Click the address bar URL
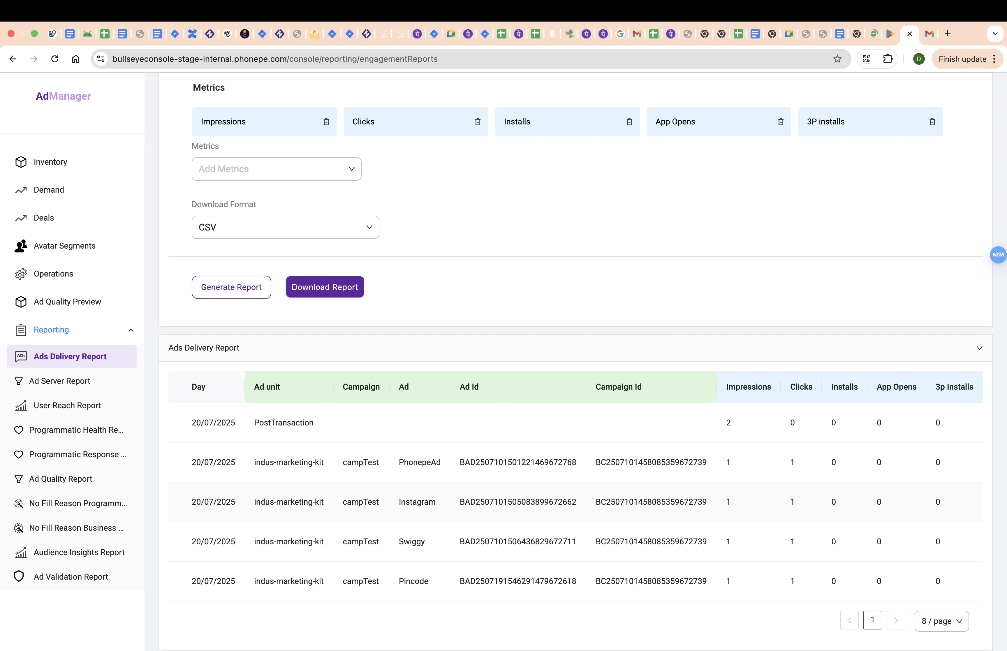The height and width of the screenshot is (651, 1007). (275, 59)
